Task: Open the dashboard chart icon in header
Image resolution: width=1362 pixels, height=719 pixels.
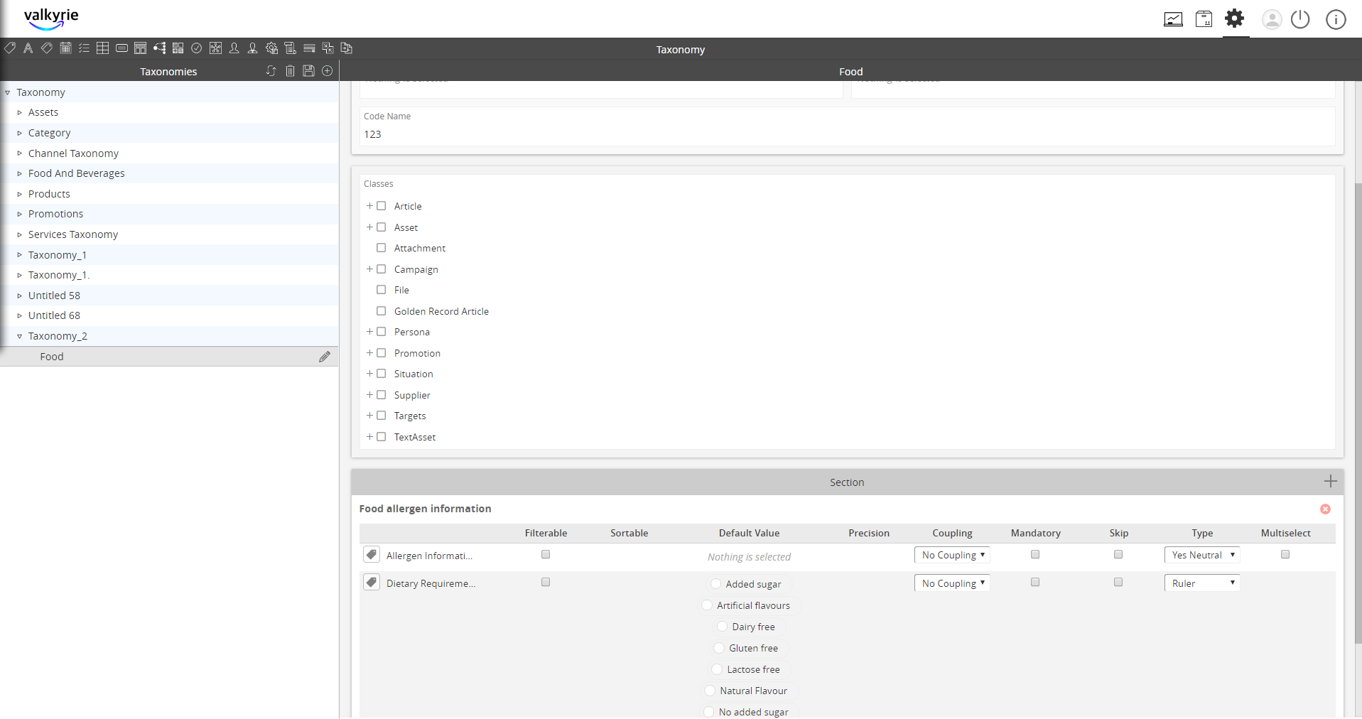Action: (x=1173, y=19)
